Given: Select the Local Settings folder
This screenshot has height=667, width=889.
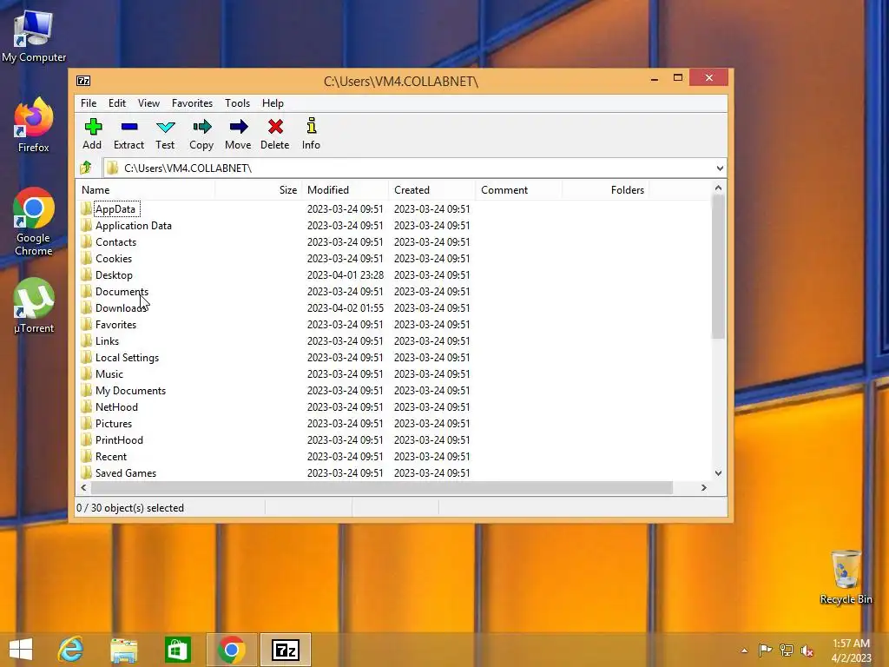Looking at the screenshot, I should [x=127, y=358].
